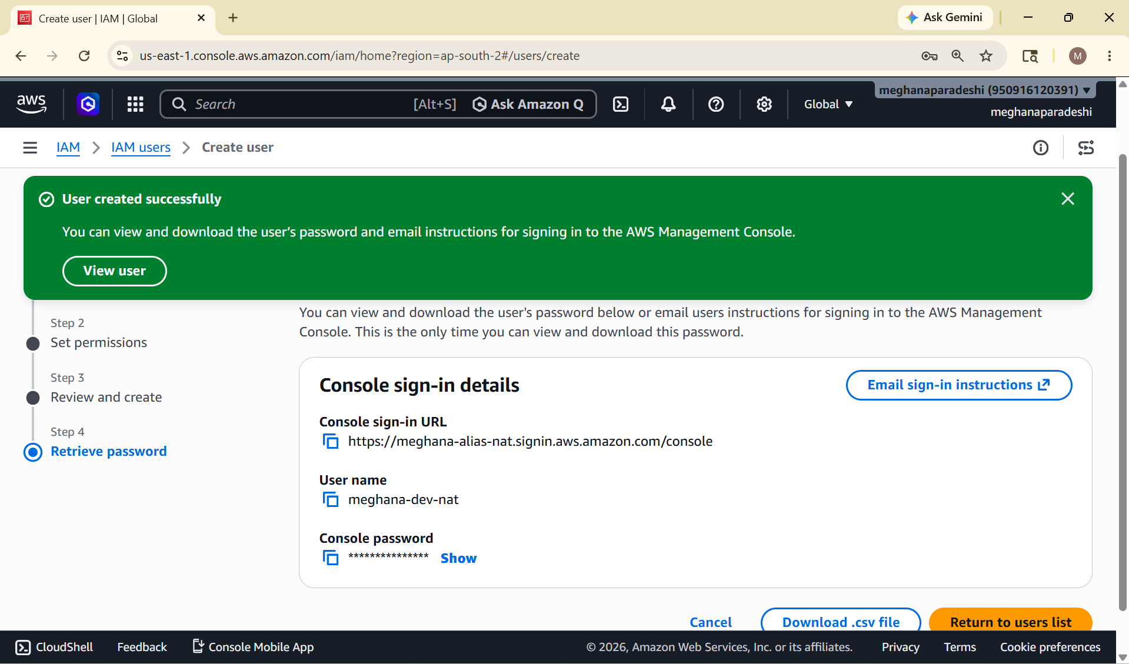Image resolution: width=1129 pixels, height=664 pixels.
Task: Click the IAM breadcrumb link
Action: [x=68, y=147]
